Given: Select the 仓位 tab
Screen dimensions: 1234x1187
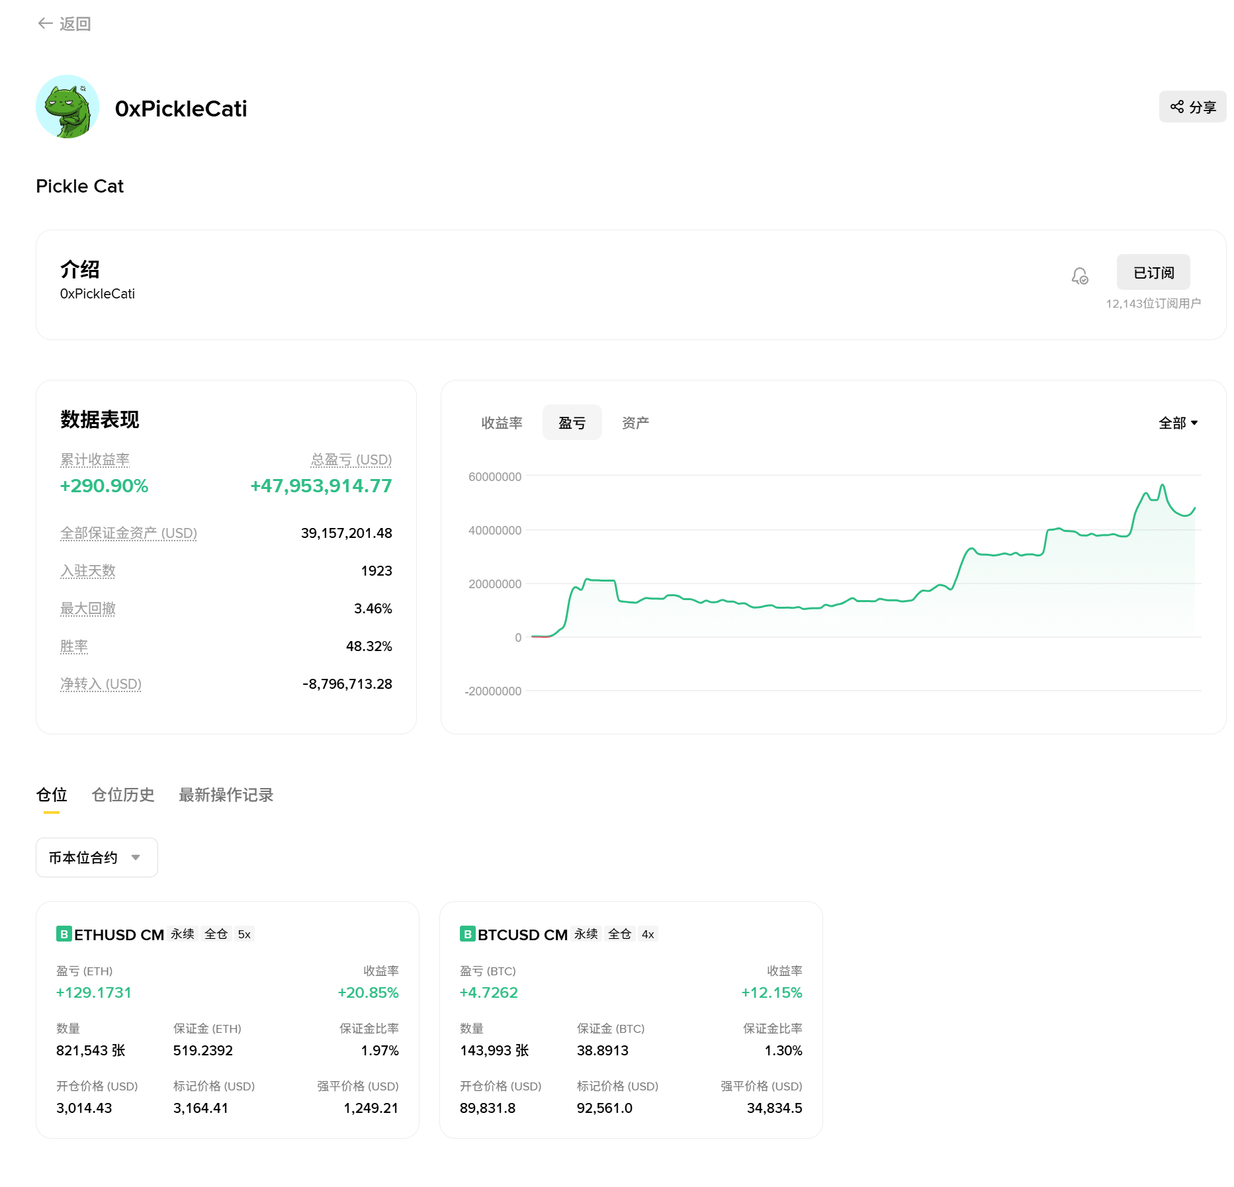Looking at the screenshot, I should click(52, 795).
